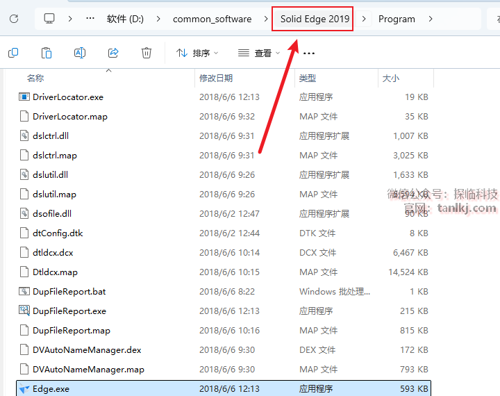The height and width of the screenshot is (396, 500).
Task: Expand chevron after common_software
Action: pyautogui.click(x=265, y=19)
